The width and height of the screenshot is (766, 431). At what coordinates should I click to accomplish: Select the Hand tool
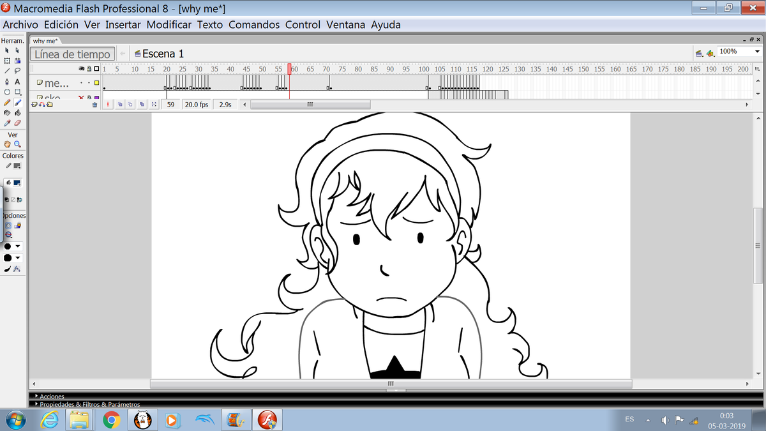[7, 144]
